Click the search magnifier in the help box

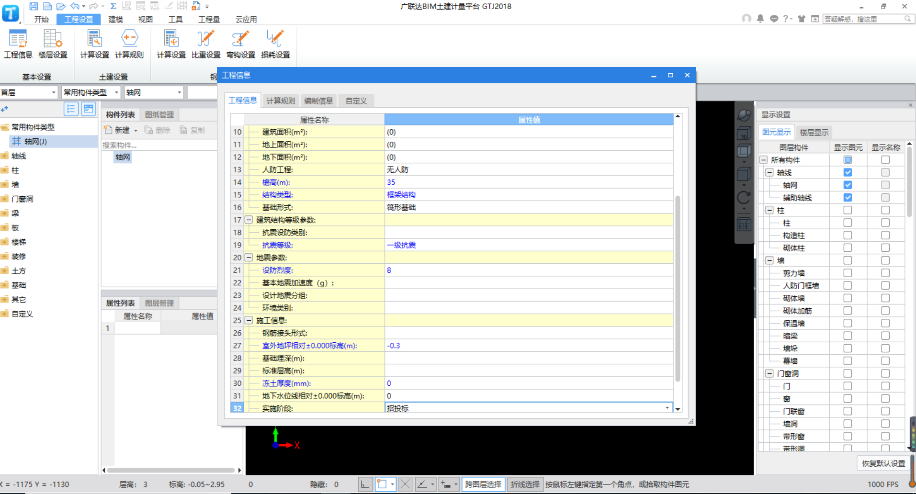click(907, 19)
